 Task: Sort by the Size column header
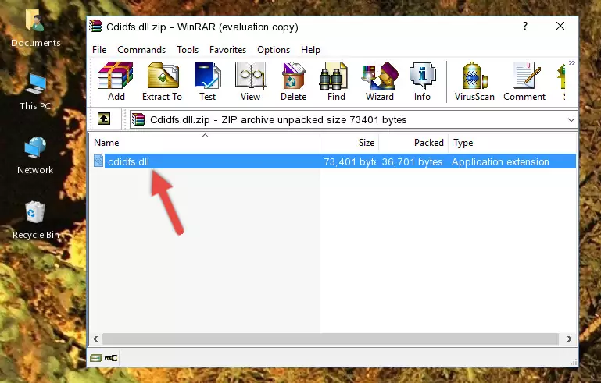pos(349,143)
